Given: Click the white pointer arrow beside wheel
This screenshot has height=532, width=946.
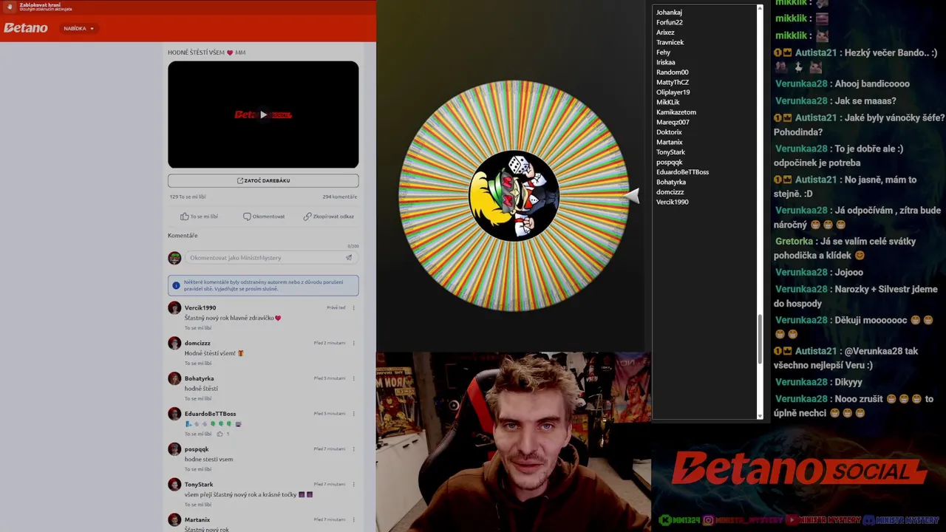Looking at the screenshot, I should 632,195.
